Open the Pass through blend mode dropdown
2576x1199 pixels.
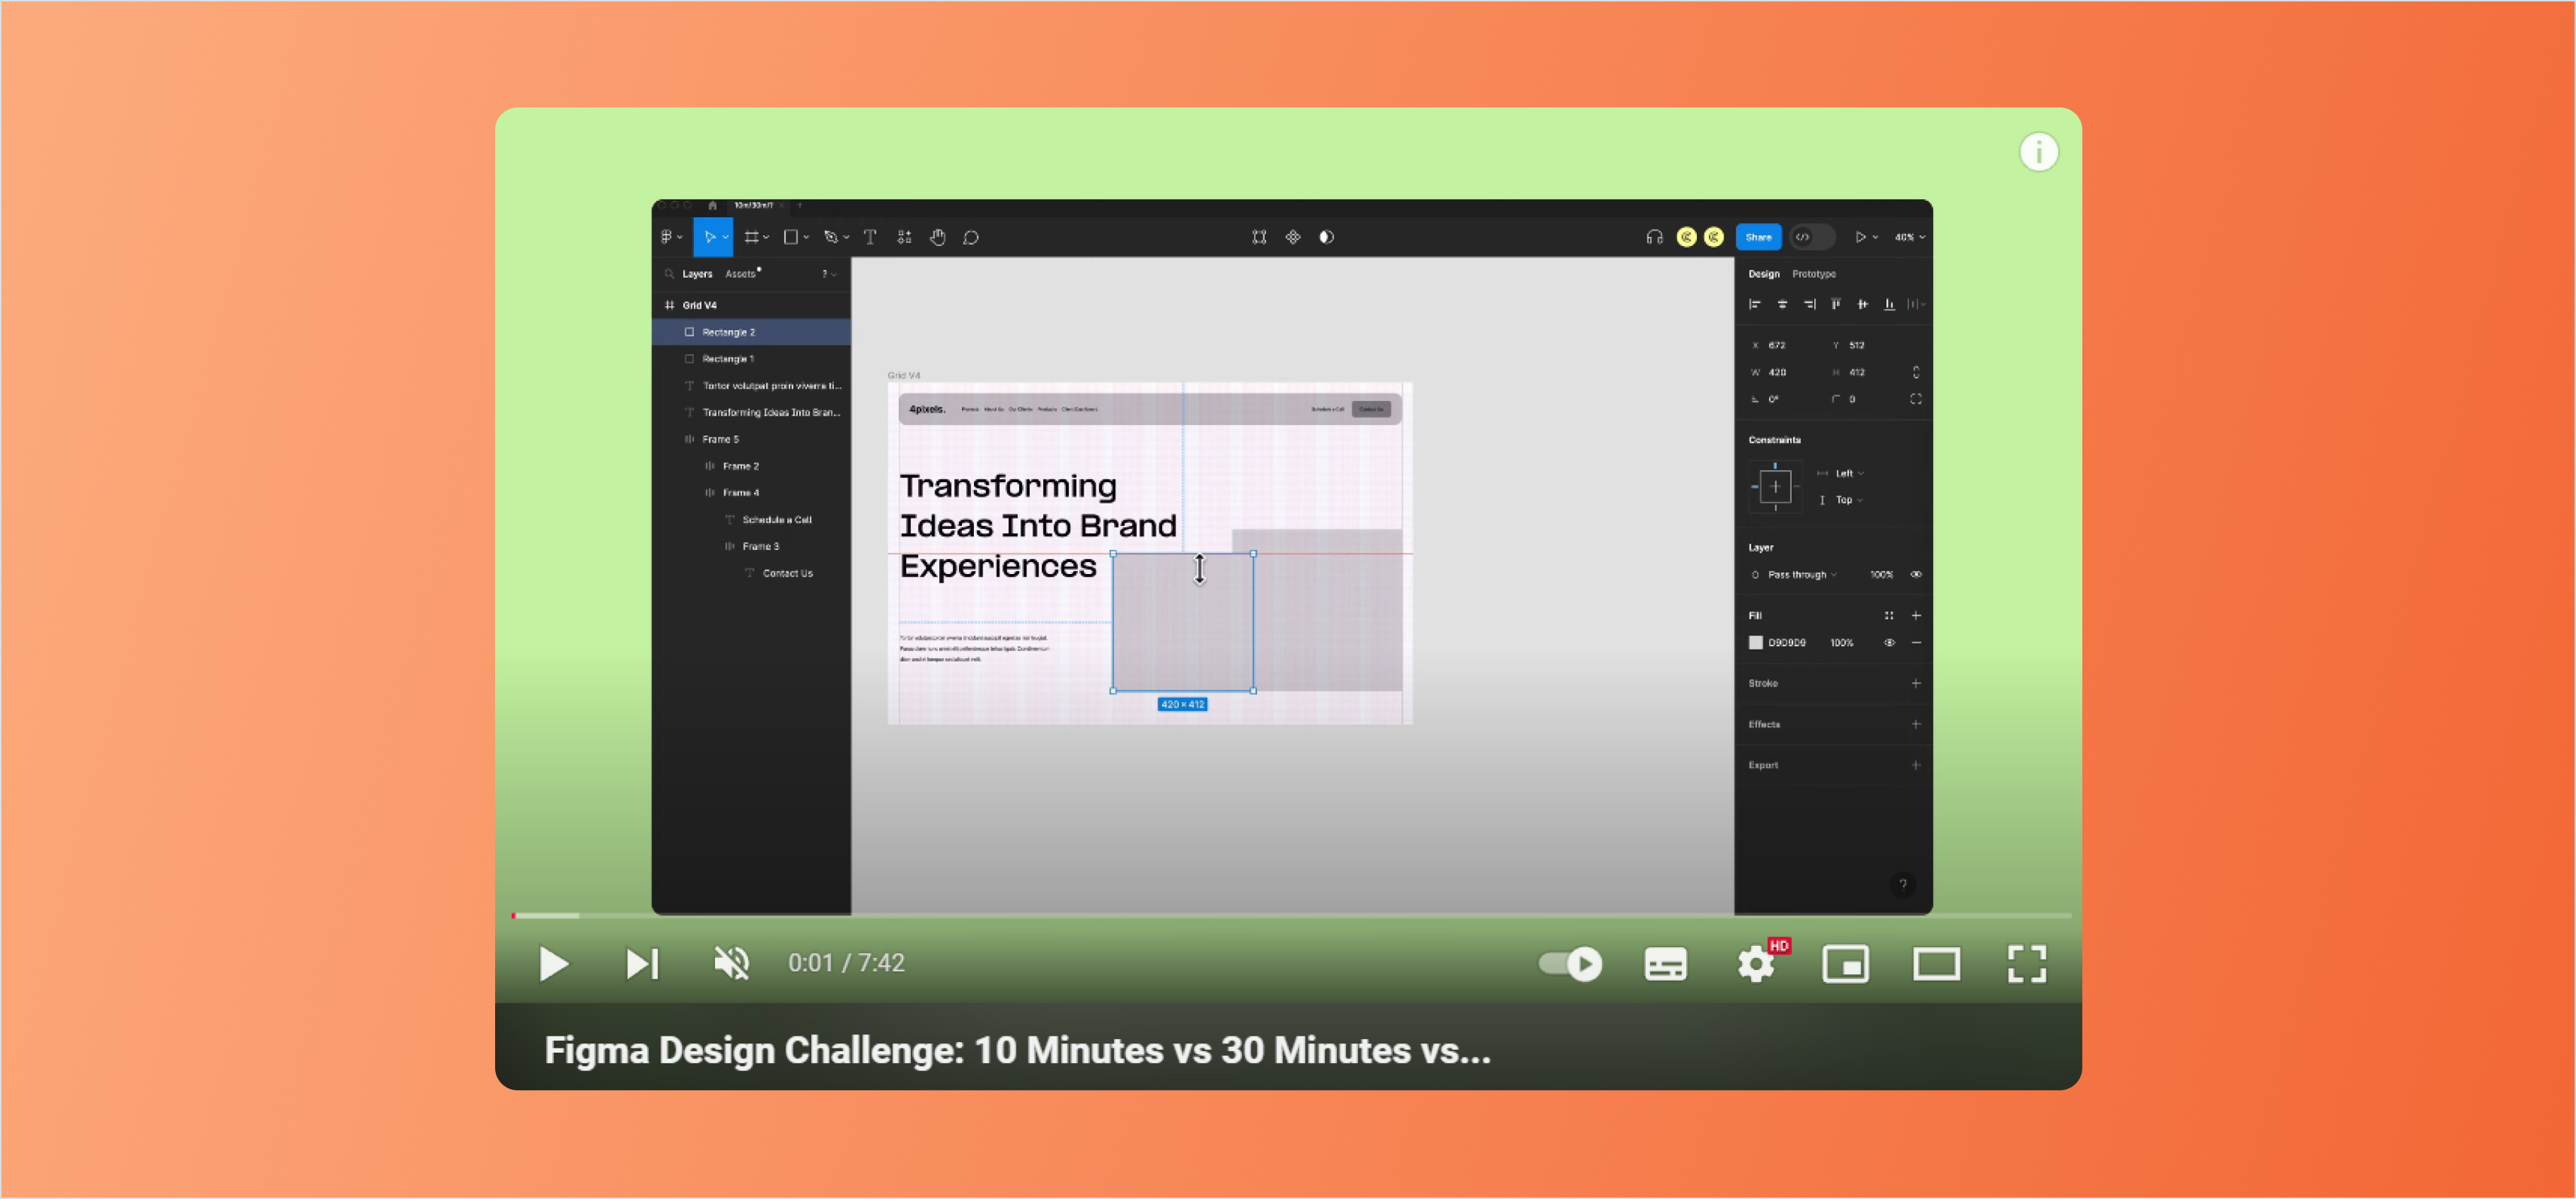coord(1801,575)
